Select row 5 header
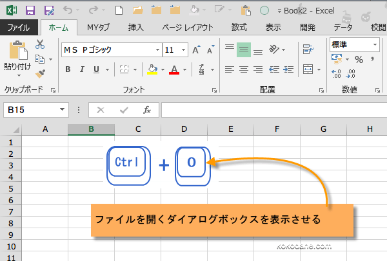The image size is (387, 261). coord(10,188)
